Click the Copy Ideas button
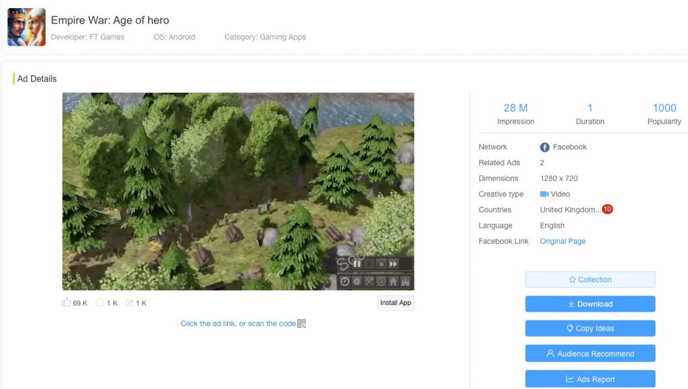 [590, 329]
